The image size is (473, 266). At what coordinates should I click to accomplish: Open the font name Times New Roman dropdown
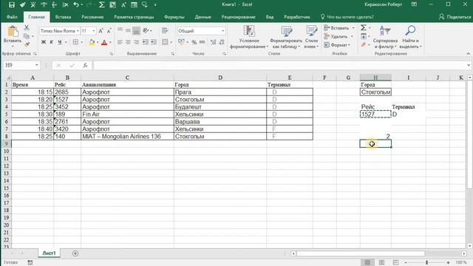78,31
